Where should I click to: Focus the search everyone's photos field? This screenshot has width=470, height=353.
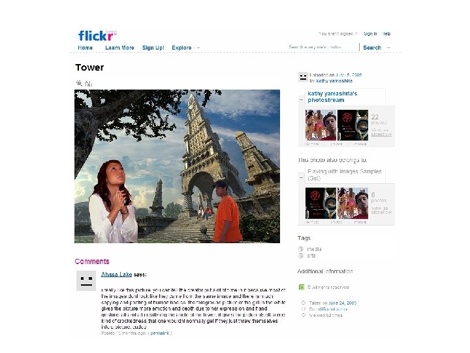point(322,47)
